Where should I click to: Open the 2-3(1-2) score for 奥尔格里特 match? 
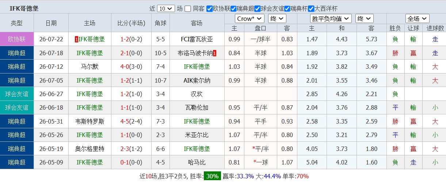tap(131, 149)
